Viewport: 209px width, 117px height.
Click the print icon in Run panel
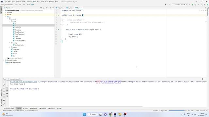point(7,93)
